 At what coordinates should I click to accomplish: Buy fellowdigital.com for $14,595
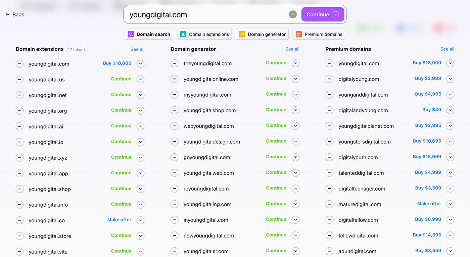(427, 235)
